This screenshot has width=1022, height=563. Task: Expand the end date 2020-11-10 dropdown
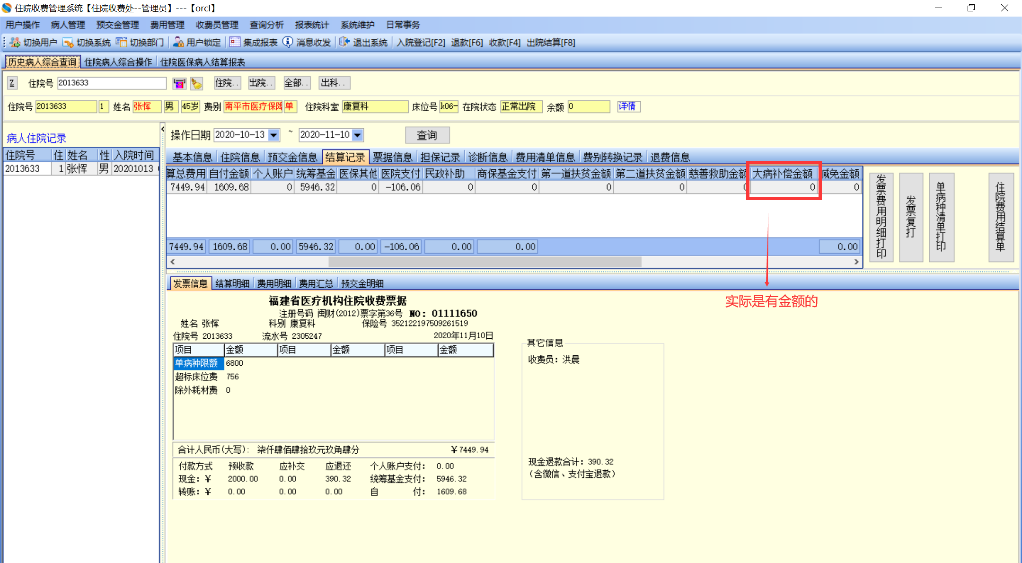[358, 135]
